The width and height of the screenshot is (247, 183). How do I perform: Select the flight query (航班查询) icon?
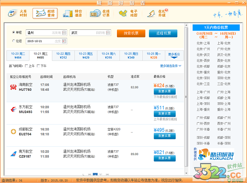(45, 13)
